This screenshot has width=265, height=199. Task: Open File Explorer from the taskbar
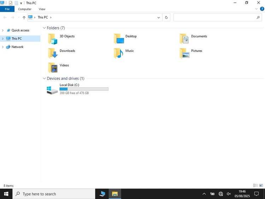pos(115,194)
